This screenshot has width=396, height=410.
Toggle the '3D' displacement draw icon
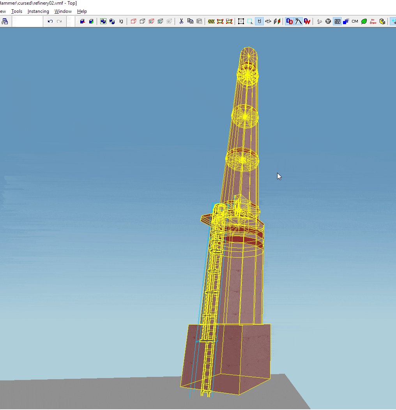pyautogui.click(x=298, y=21)
